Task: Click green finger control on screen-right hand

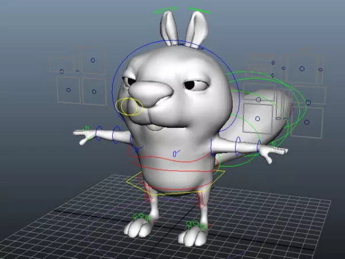Action: [x=274, y=144]
